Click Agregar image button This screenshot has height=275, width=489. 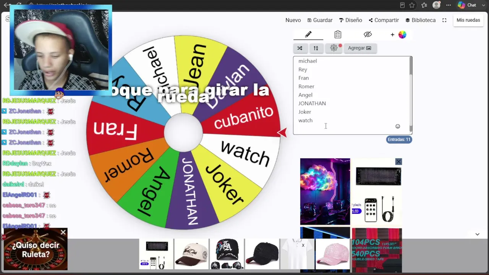coord(360,48)
